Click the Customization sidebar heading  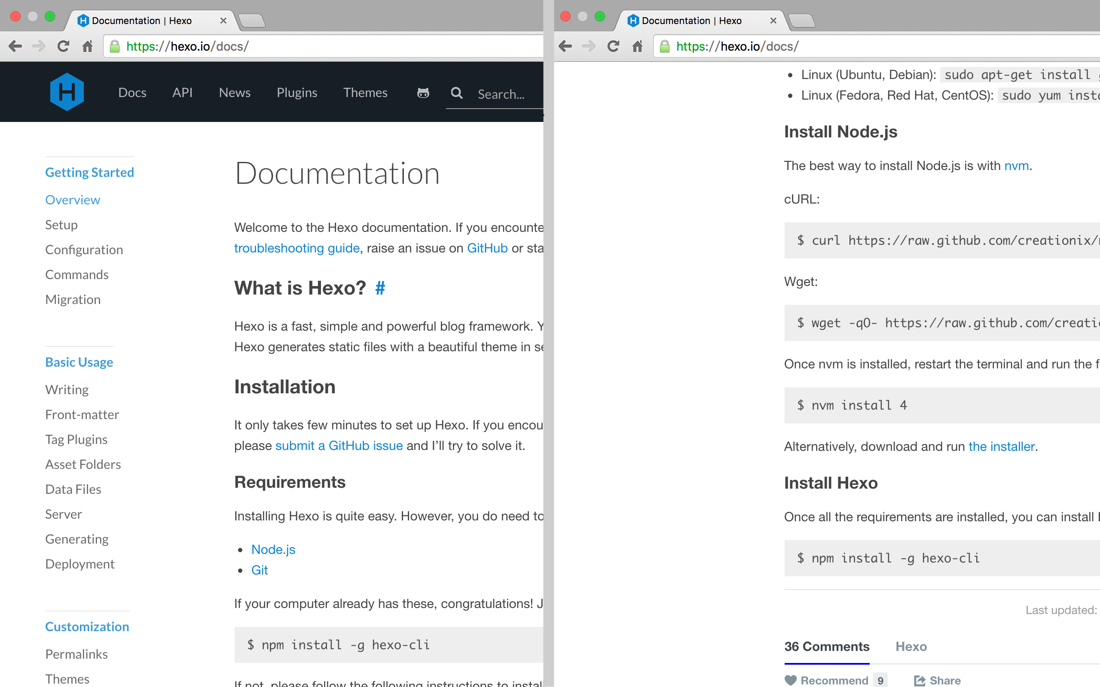click(87, 627)
